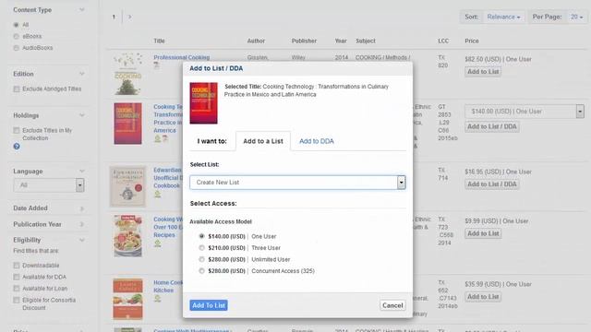Expand the Publication Year filter

coord(82,224)
